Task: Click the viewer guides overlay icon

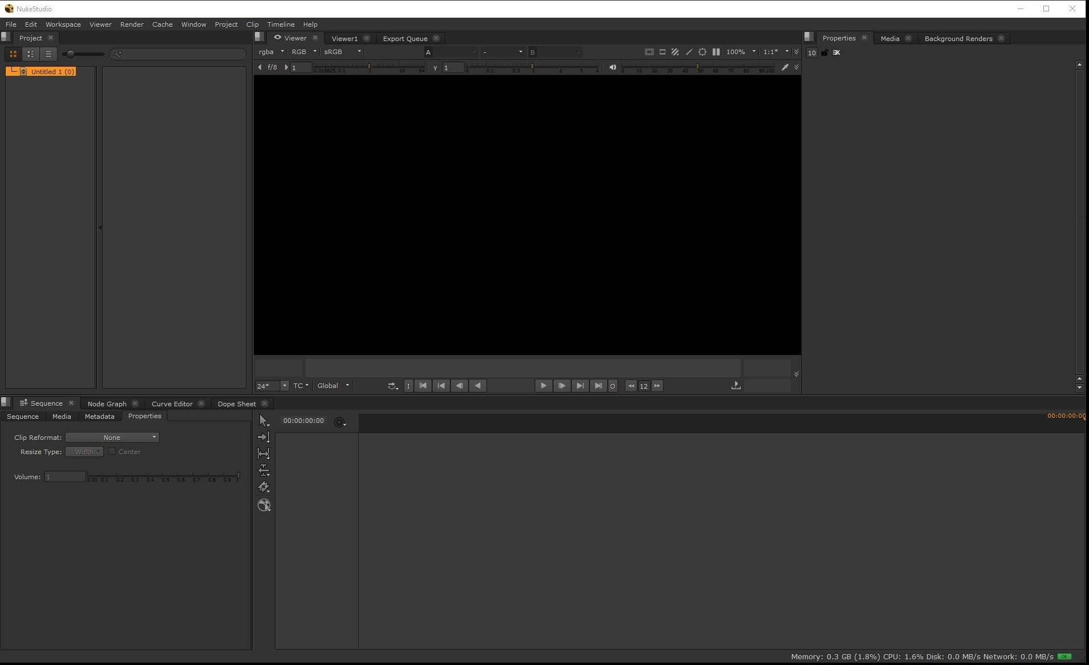Action: click(649, 52)
